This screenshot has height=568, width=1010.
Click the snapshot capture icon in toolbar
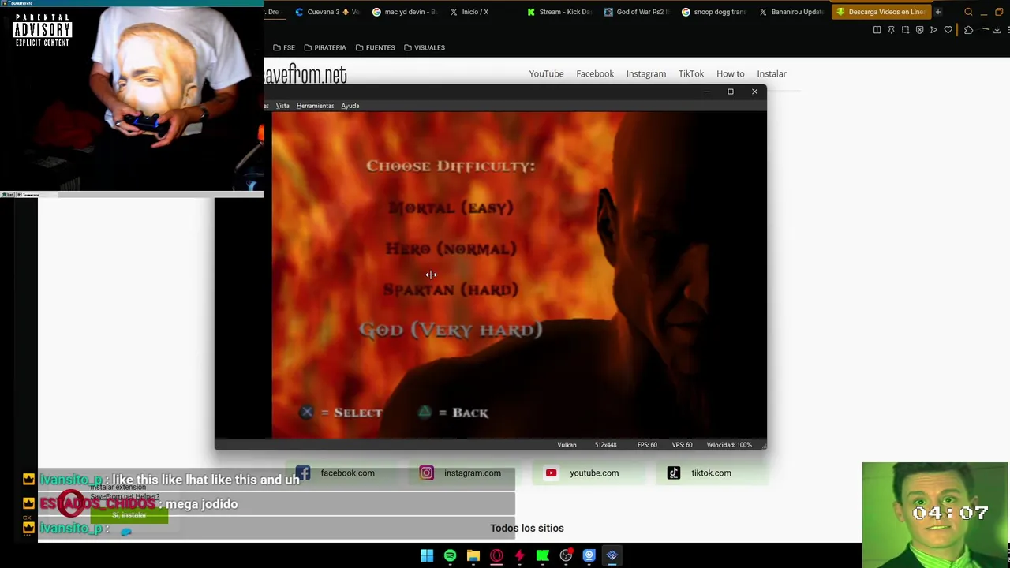pos(906,30)
